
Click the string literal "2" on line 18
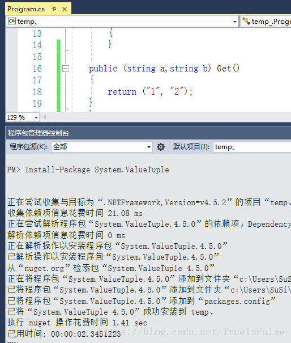(176, 91)
